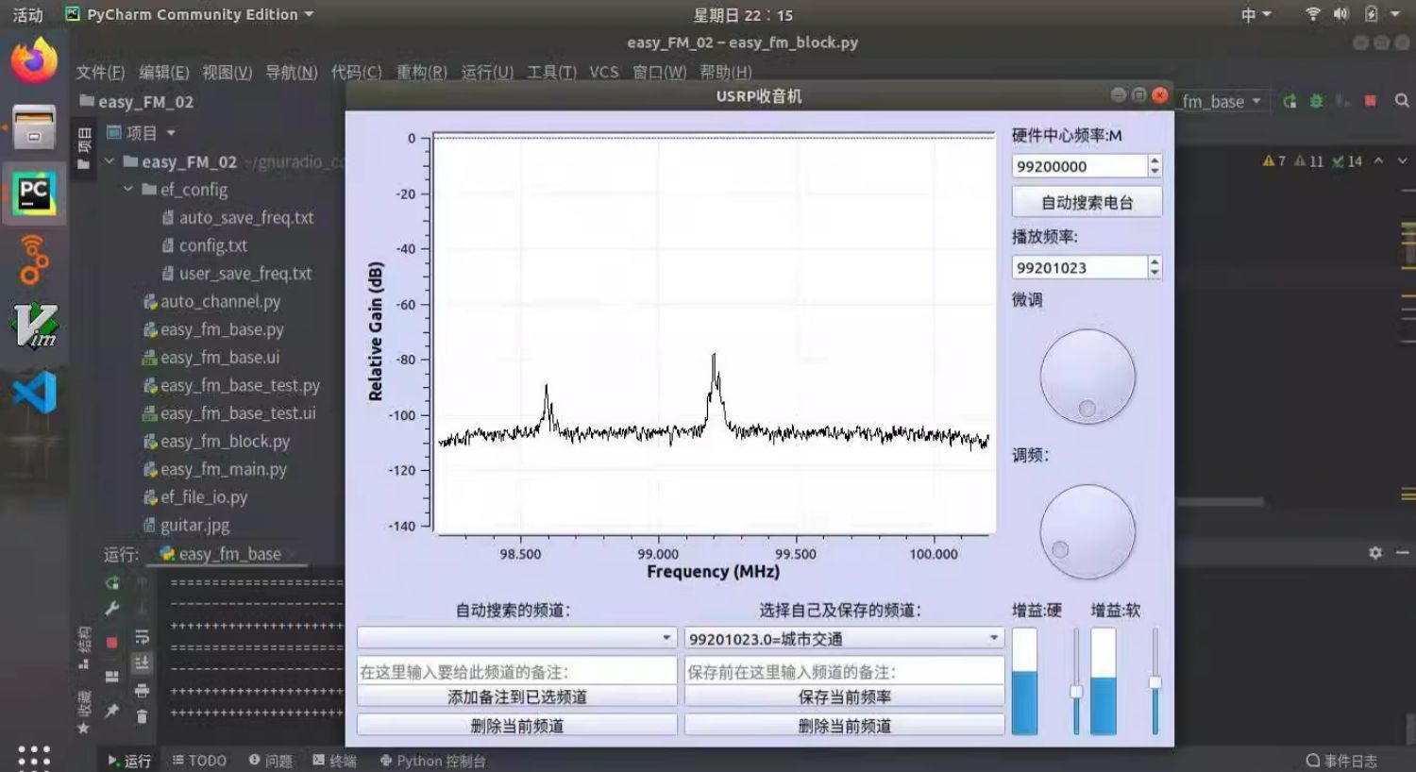Open the 文件(F) menu

(x=100, y=73)
